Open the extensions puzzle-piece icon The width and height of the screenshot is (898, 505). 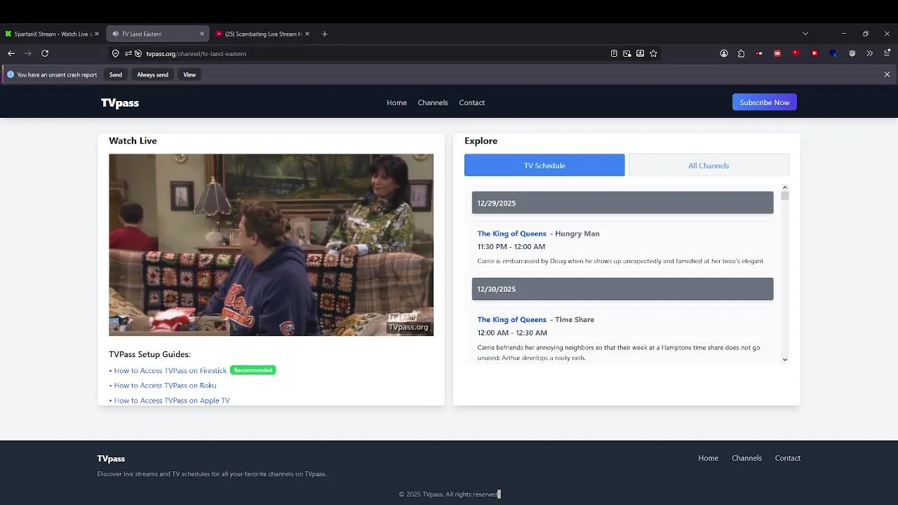tap(741, 53)
